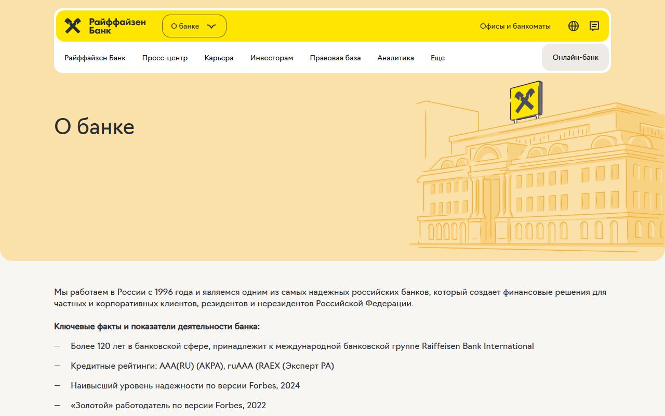
Task: Expand the «Еще» menu
Action: pyautogui.click(x=438, y=58)
